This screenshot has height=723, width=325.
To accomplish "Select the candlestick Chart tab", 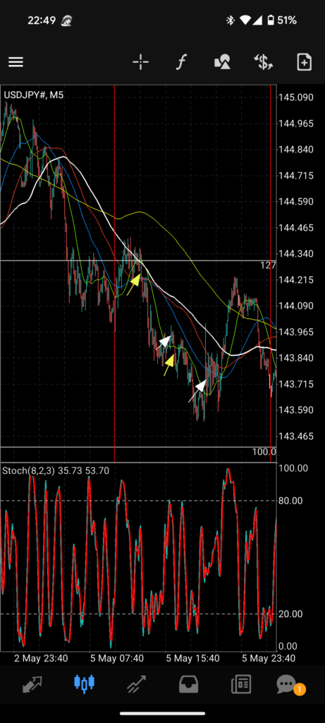I will (x=84, y=684).
